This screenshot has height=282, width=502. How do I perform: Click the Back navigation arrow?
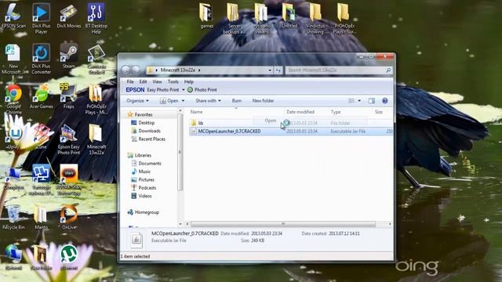[x=125, y=70]
